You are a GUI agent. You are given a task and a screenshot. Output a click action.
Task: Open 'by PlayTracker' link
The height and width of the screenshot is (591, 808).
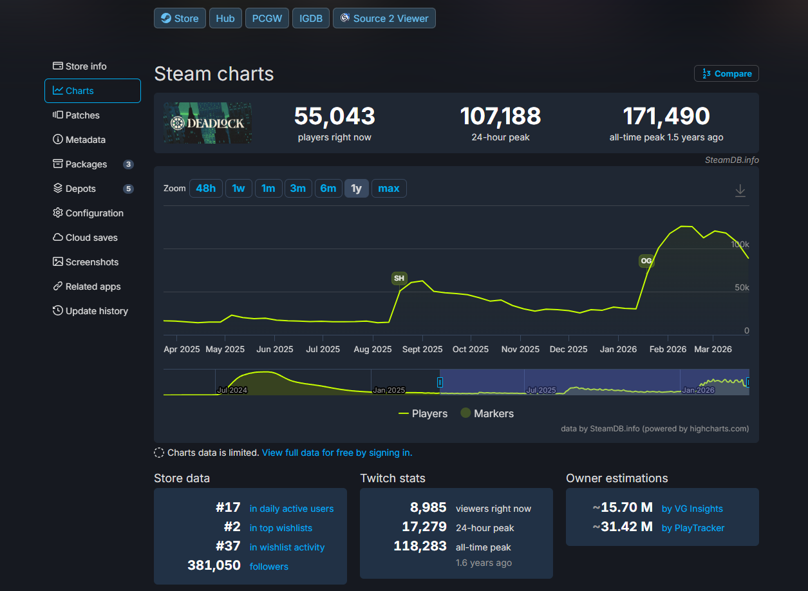click(x=693, y=528)
